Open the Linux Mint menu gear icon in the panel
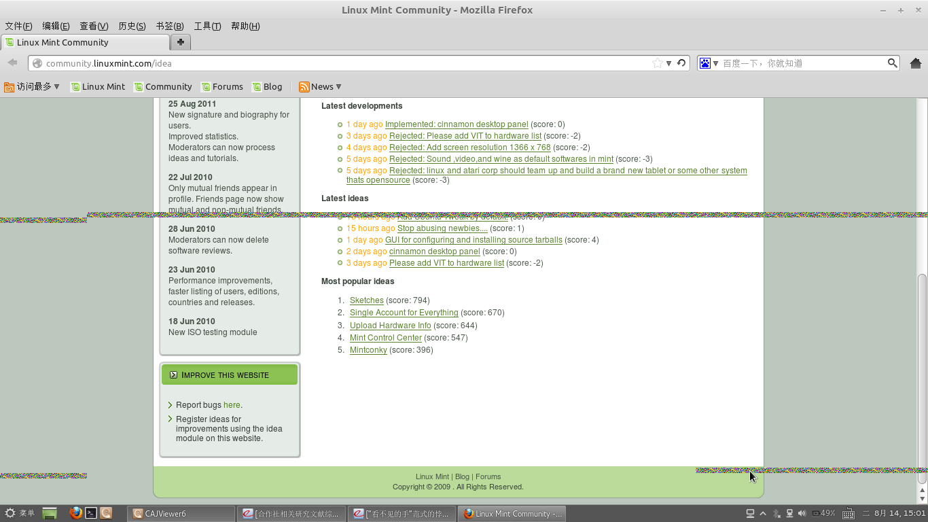 tap(10, 513)
